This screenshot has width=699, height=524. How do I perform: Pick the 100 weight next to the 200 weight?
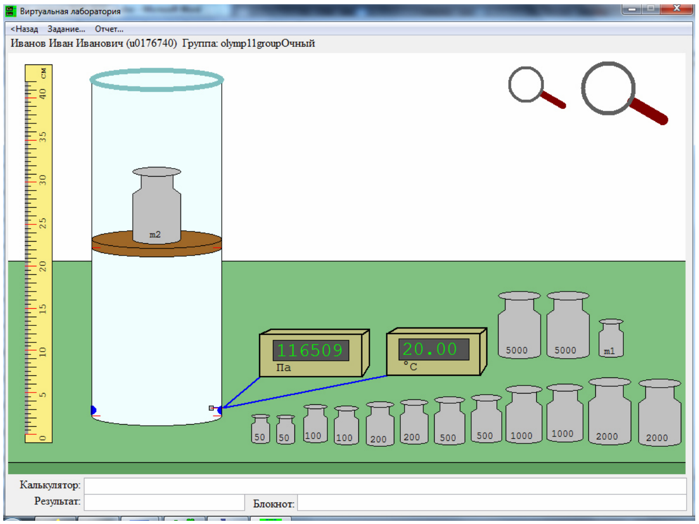coord(346,425)
